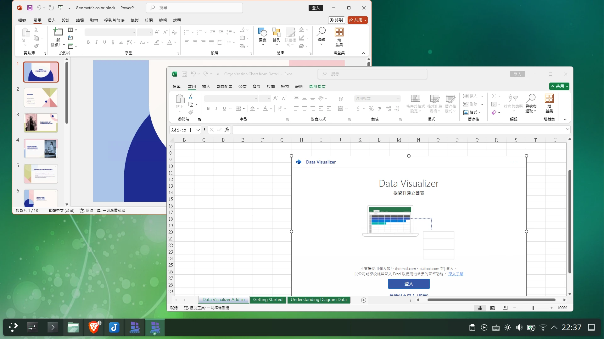Adjust the zoom slider in Excel status bar
Screen dimensions: 604x339
pos(533,308)
